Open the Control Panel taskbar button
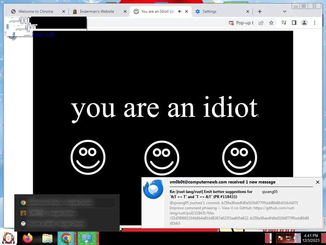This screenshot has height=245, width=326. 87,238
